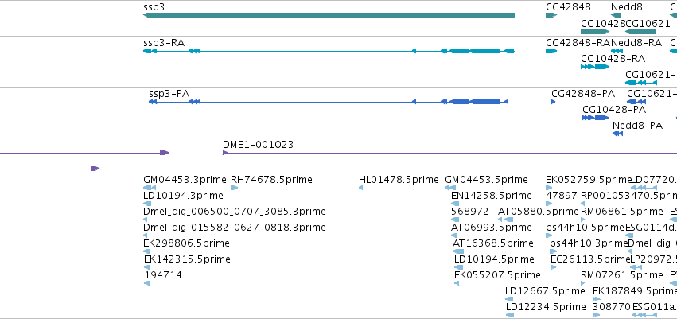This screenshot has height=319, width=677.
Task: Select the LD12667.5prime EST
Action: (509, 300)
